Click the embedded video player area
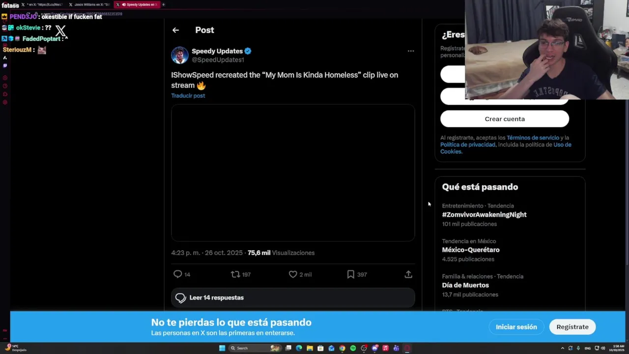Image resolution: width=629 pixels, height=354 pixels. pos(293,173)
